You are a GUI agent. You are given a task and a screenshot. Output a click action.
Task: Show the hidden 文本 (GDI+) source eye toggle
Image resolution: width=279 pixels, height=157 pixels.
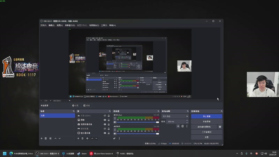[105, 116]
